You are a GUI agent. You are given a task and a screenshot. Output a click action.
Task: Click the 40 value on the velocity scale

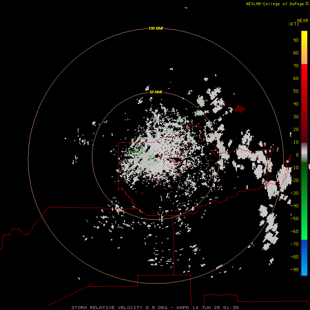point(296,104)
